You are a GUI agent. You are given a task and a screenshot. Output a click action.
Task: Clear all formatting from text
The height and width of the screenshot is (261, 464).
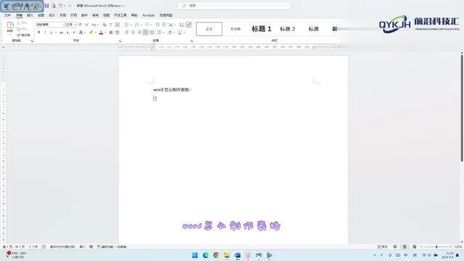(104, 25)
